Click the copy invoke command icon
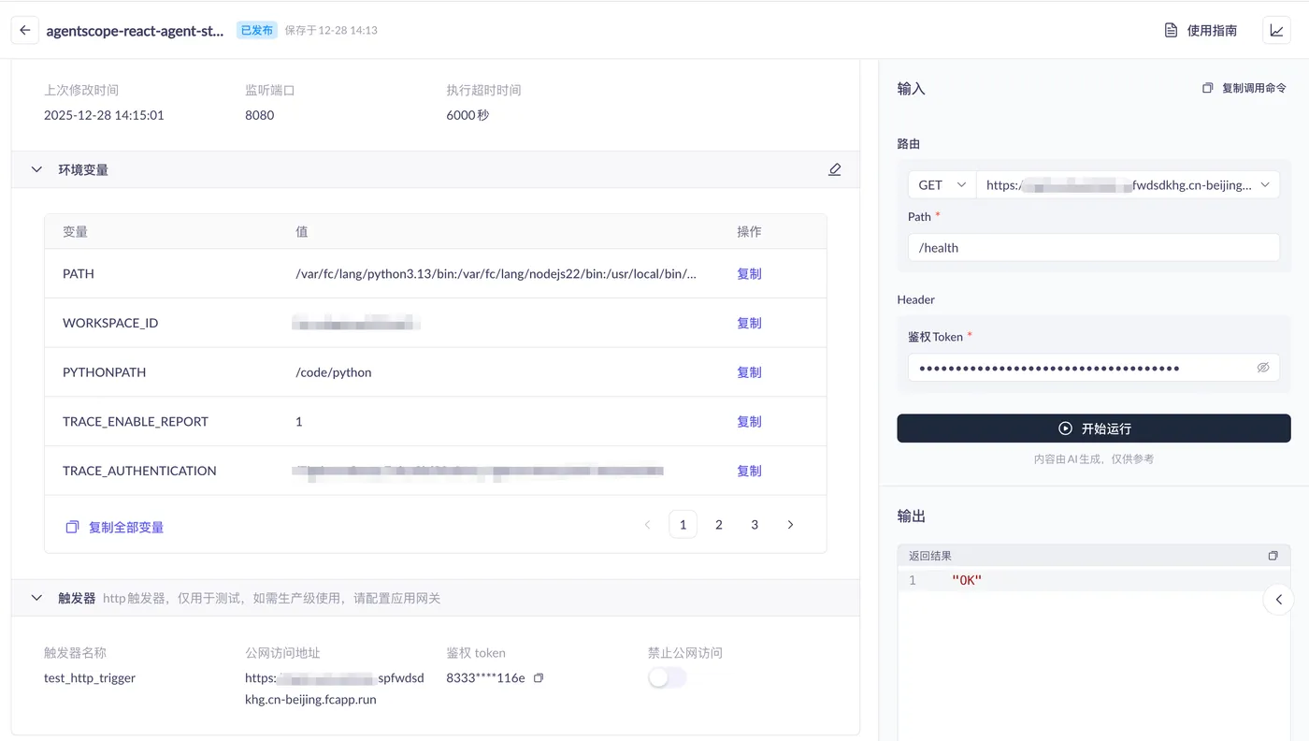The image size is (1309, 741). point(1207,88)
